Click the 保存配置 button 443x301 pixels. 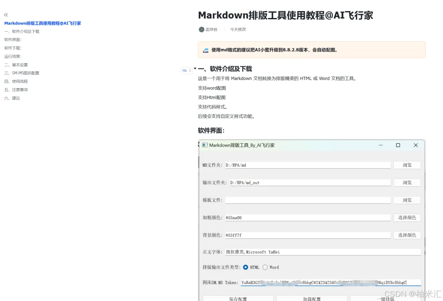(x=238, y=299)
